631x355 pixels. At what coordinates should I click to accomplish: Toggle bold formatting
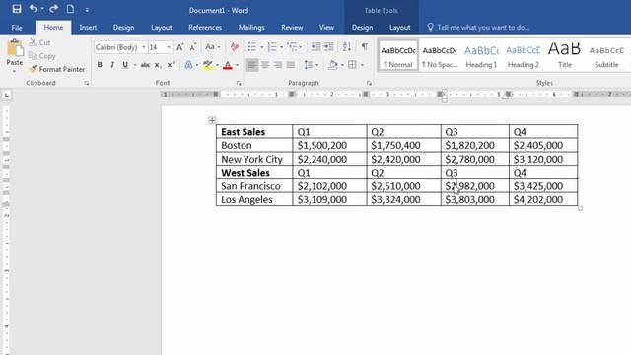[x=100, y=65]
